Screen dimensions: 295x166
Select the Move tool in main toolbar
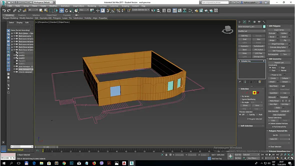[x=61, y=10]
